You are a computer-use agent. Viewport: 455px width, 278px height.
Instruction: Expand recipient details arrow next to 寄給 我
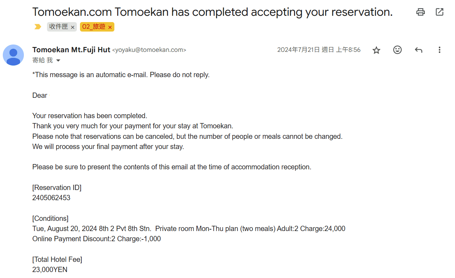pyautogui.click(x=58, y=61)
